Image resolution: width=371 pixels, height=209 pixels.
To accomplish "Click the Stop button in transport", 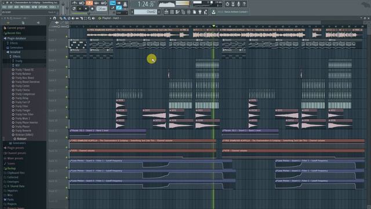I will (86, 9).
